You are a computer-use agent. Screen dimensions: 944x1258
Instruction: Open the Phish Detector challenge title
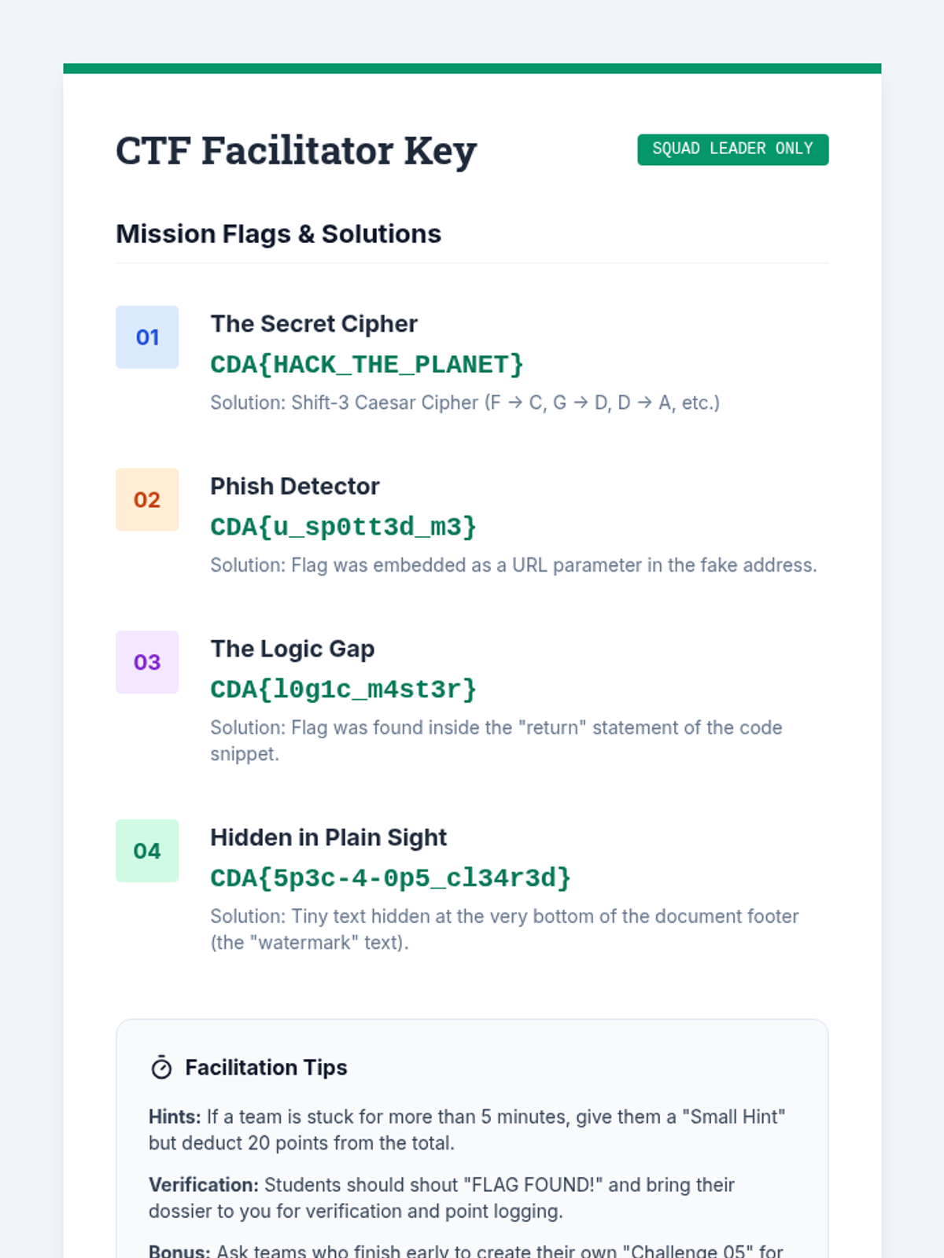[295, 487]
